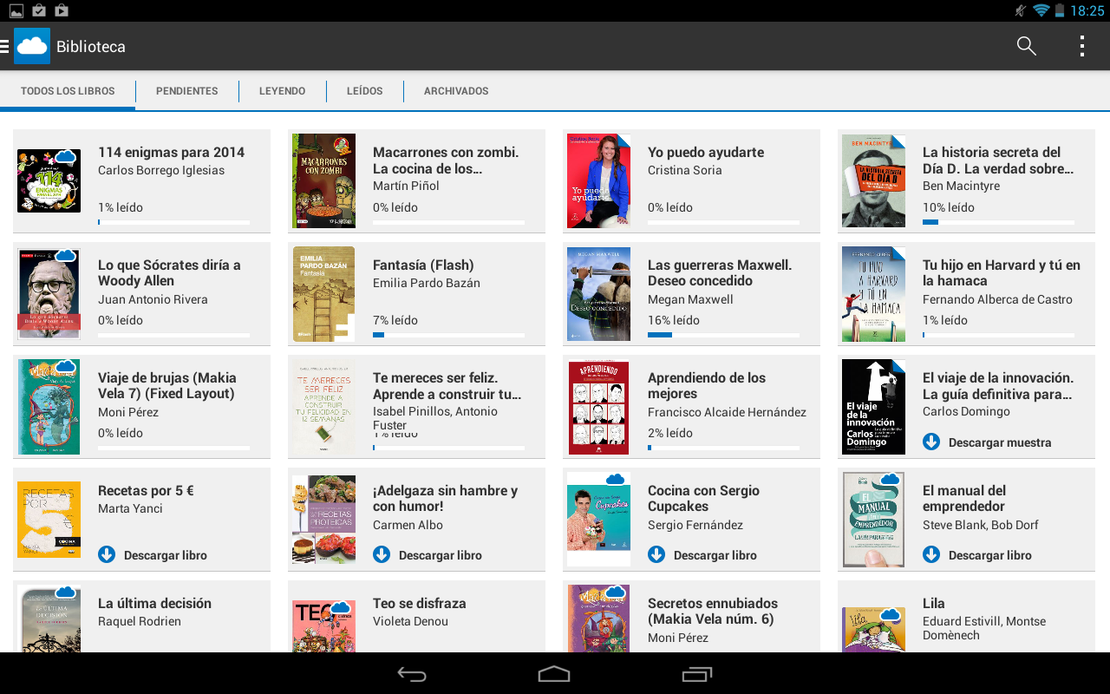Open the Macarrones con zombi cover thumbnail
Image resolution: width=1110 pixels, height=694 pixels.
[x=323, y=180]
